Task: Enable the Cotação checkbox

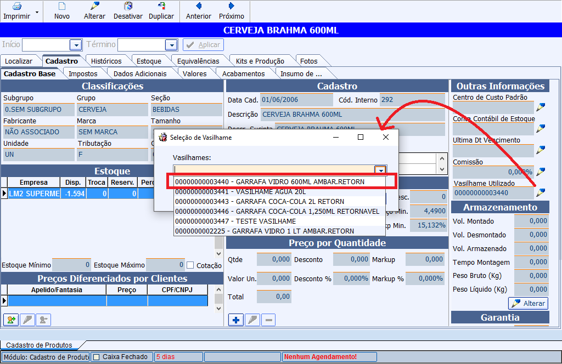Action: 190,265
